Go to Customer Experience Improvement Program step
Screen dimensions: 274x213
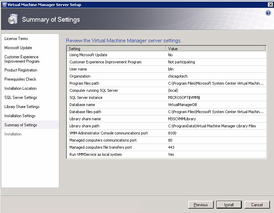(22, 59)
